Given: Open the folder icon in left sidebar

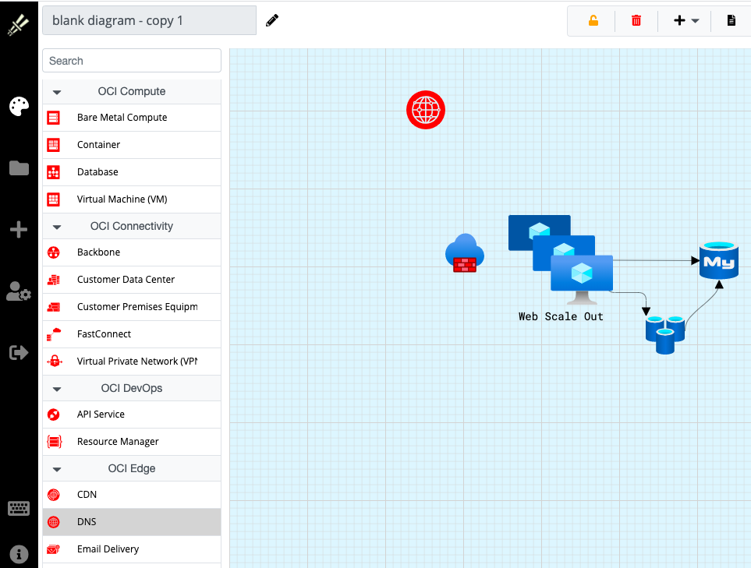Looking at the screenshot, I should 19,168.
